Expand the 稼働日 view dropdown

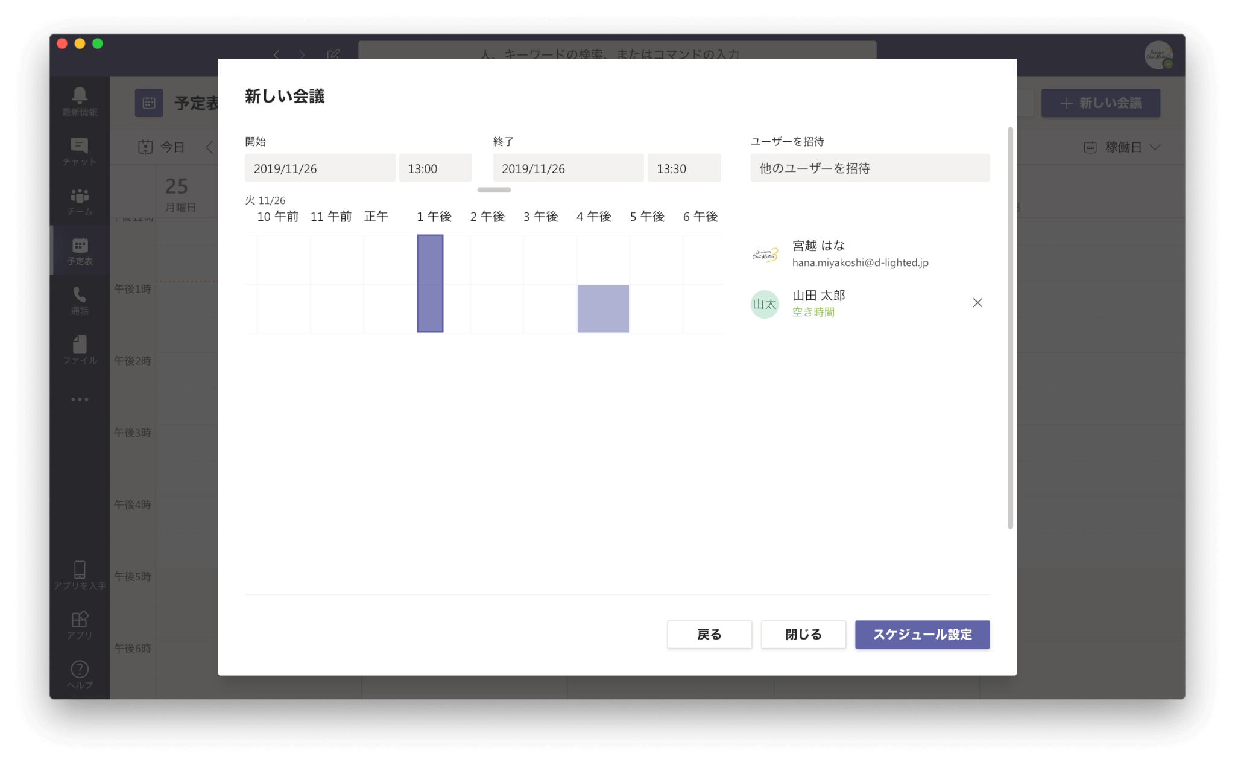tap(1122, 147)
